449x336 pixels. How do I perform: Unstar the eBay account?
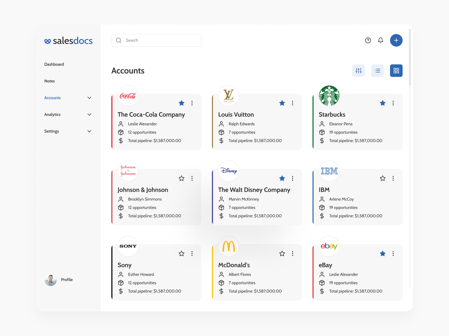coord(383,254)
